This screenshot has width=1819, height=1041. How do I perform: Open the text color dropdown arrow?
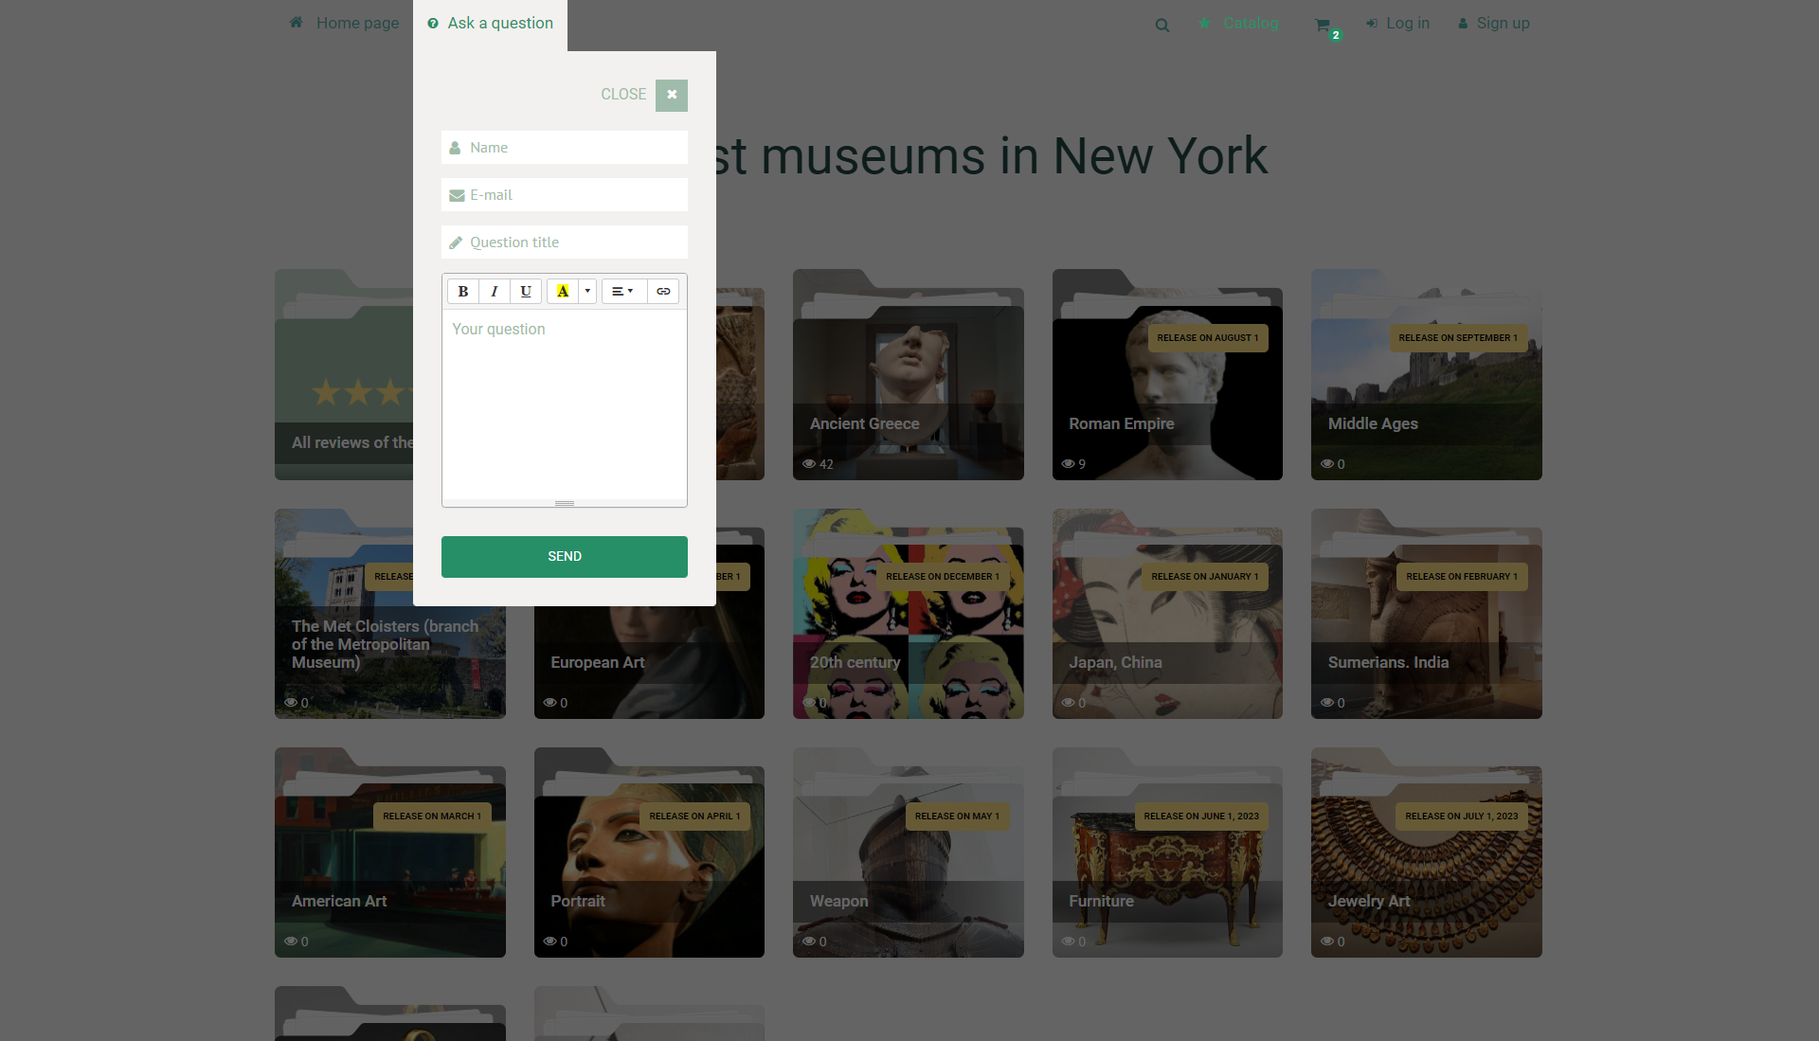587,292
